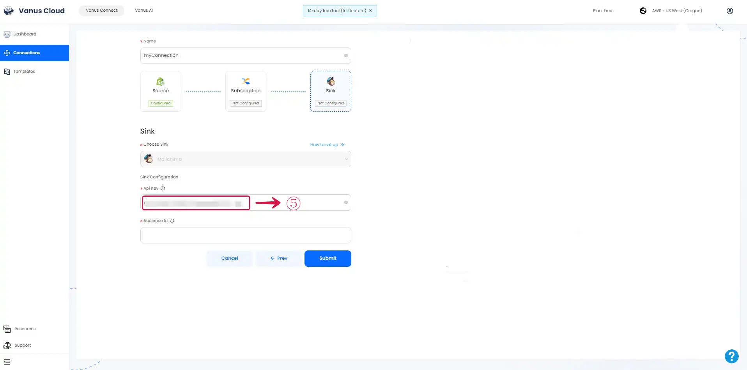The height and width of the screenshot is (370, 747).
Task: Click the Plan: Free label
Action: click(x=602, y=11)
